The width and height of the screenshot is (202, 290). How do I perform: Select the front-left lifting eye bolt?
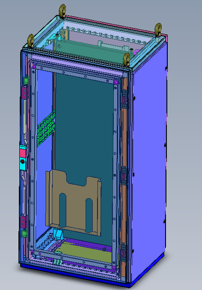pos(31,40)
